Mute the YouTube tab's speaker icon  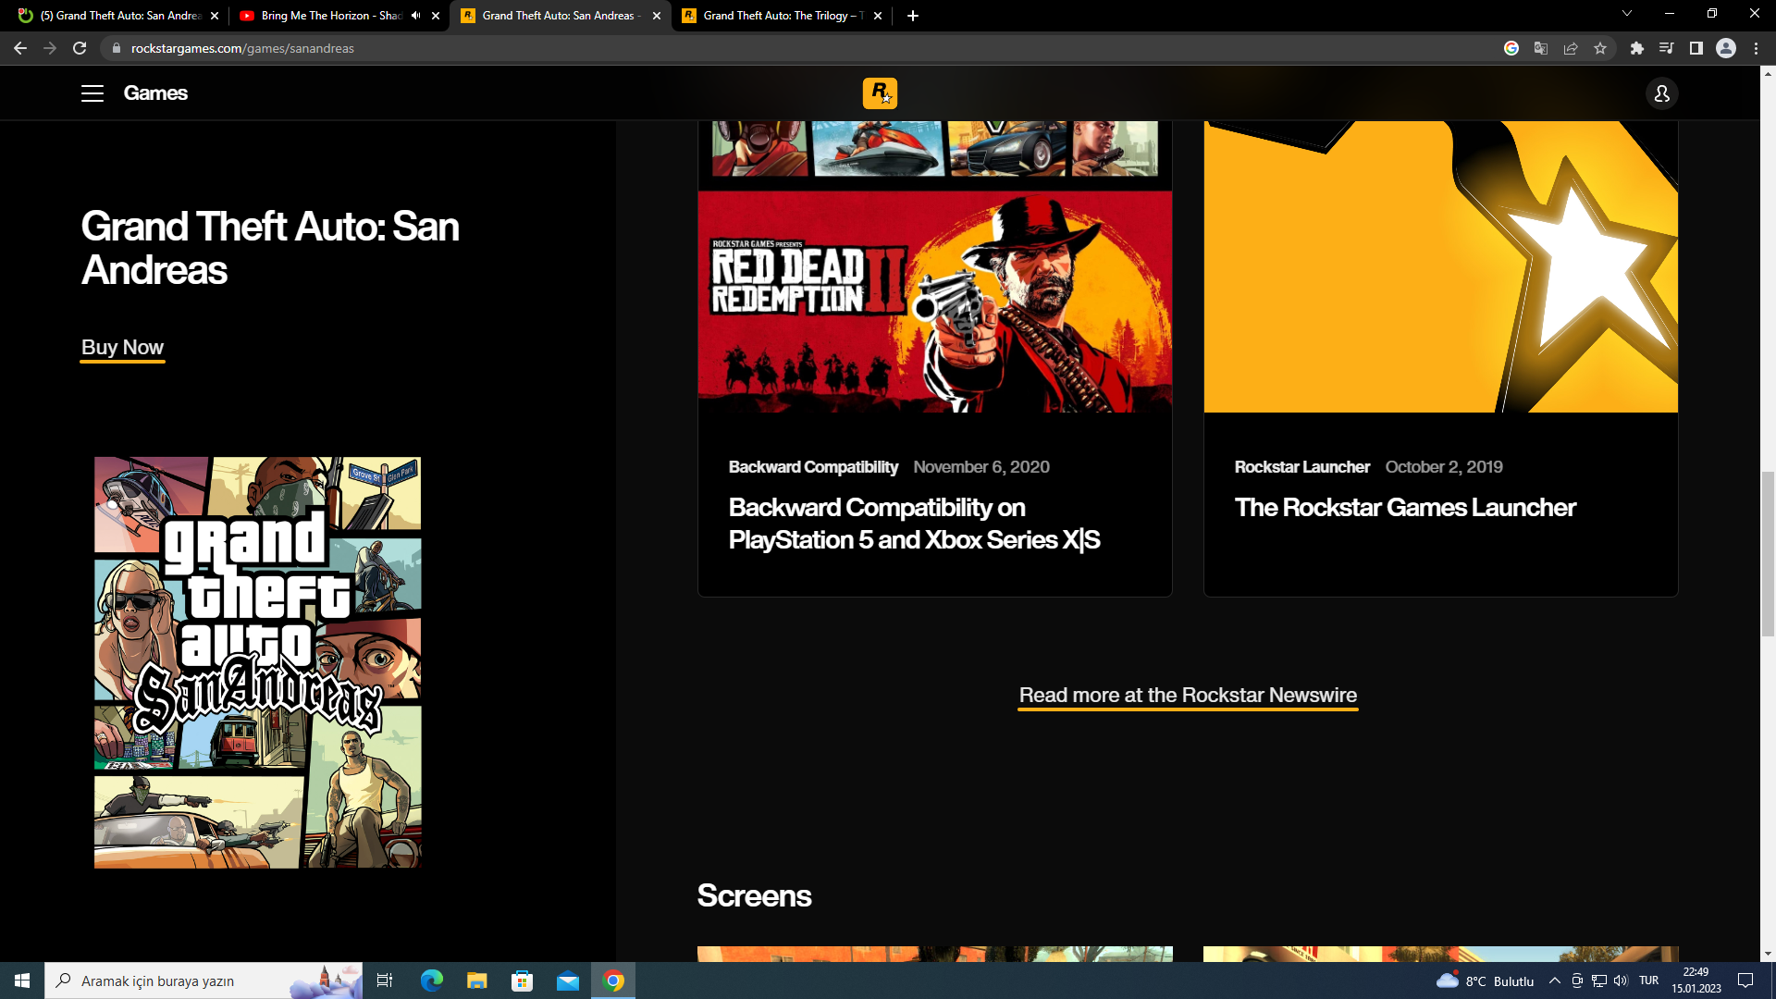coord(415,16)
